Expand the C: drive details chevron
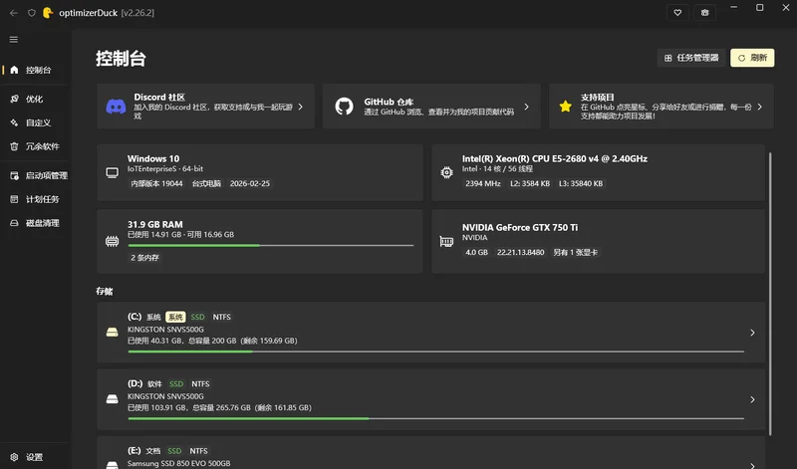Viewport: 797px width, 469px height. click(x=752, y=333)
